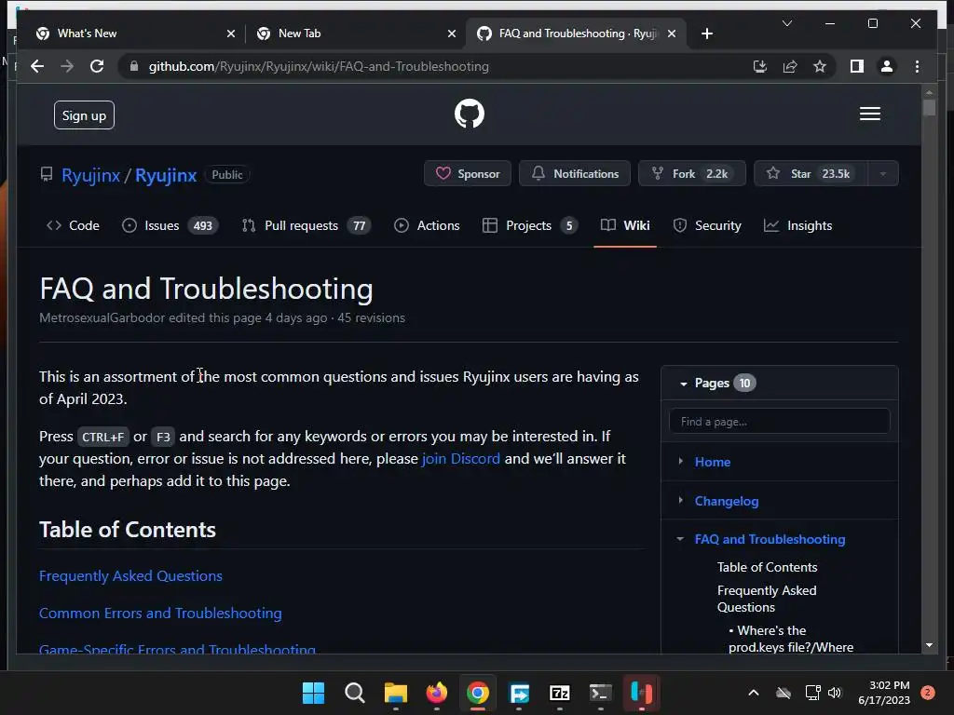Image resolution: width=954 pixels, height=715 pixels.
Task: Click the volume speaker tray icon
Action: pyautogui.click(x=835, y=693)
